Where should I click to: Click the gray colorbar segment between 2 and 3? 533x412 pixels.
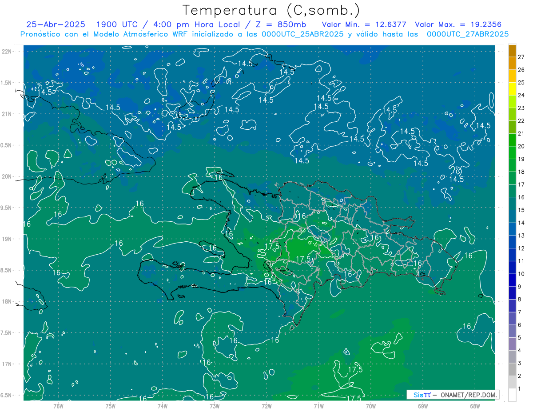(512, 369)
